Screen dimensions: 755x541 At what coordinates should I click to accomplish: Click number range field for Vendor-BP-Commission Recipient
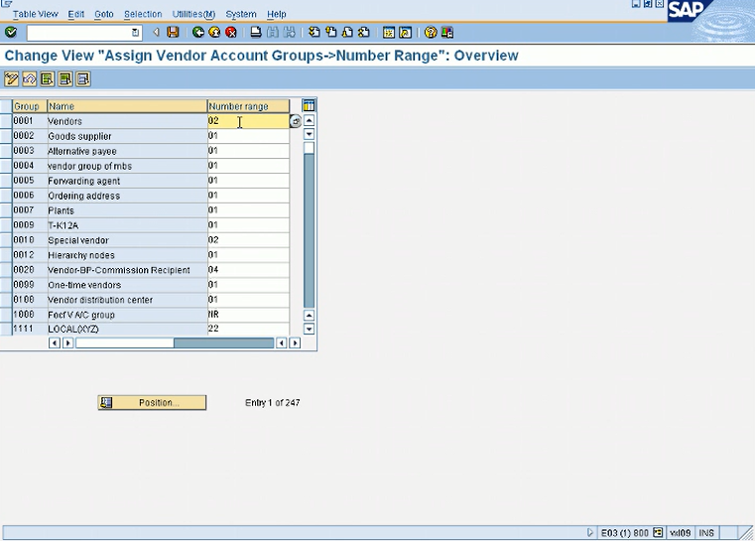[x=248, y=270]
